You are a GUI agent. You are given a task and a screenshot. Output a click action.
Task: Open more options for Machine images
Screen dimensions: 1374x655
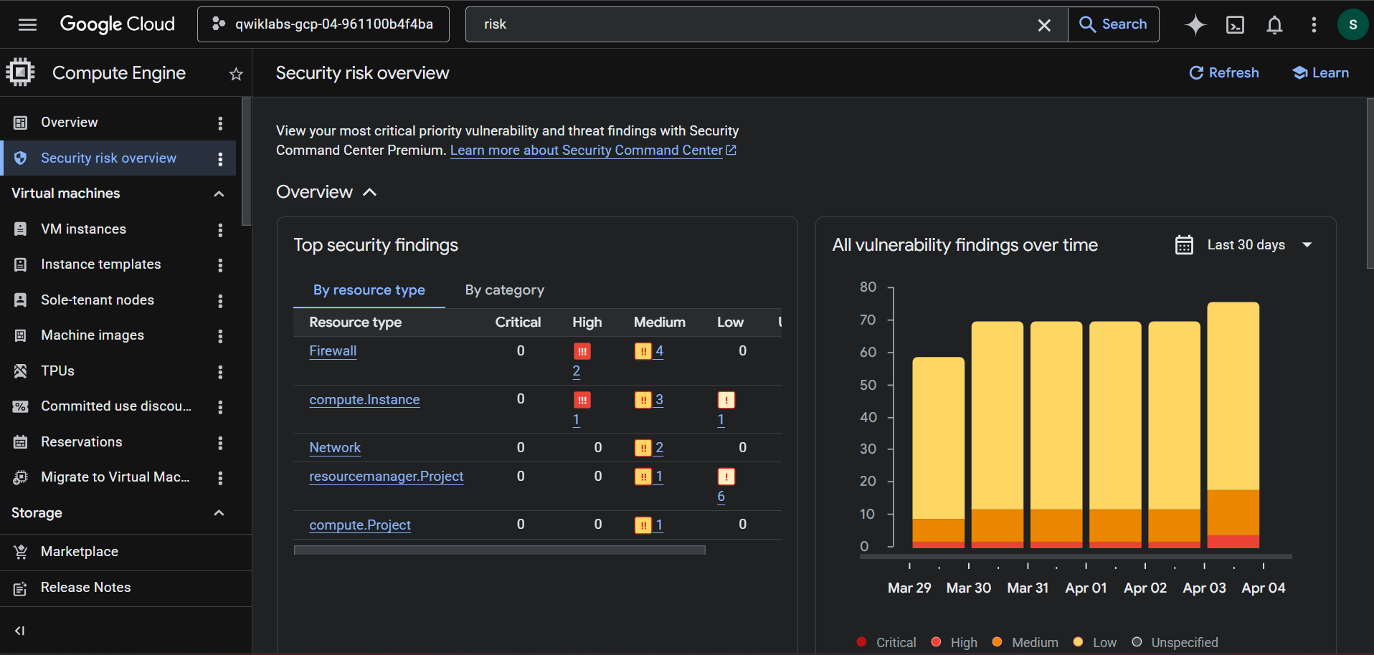(x=220, y=336)
